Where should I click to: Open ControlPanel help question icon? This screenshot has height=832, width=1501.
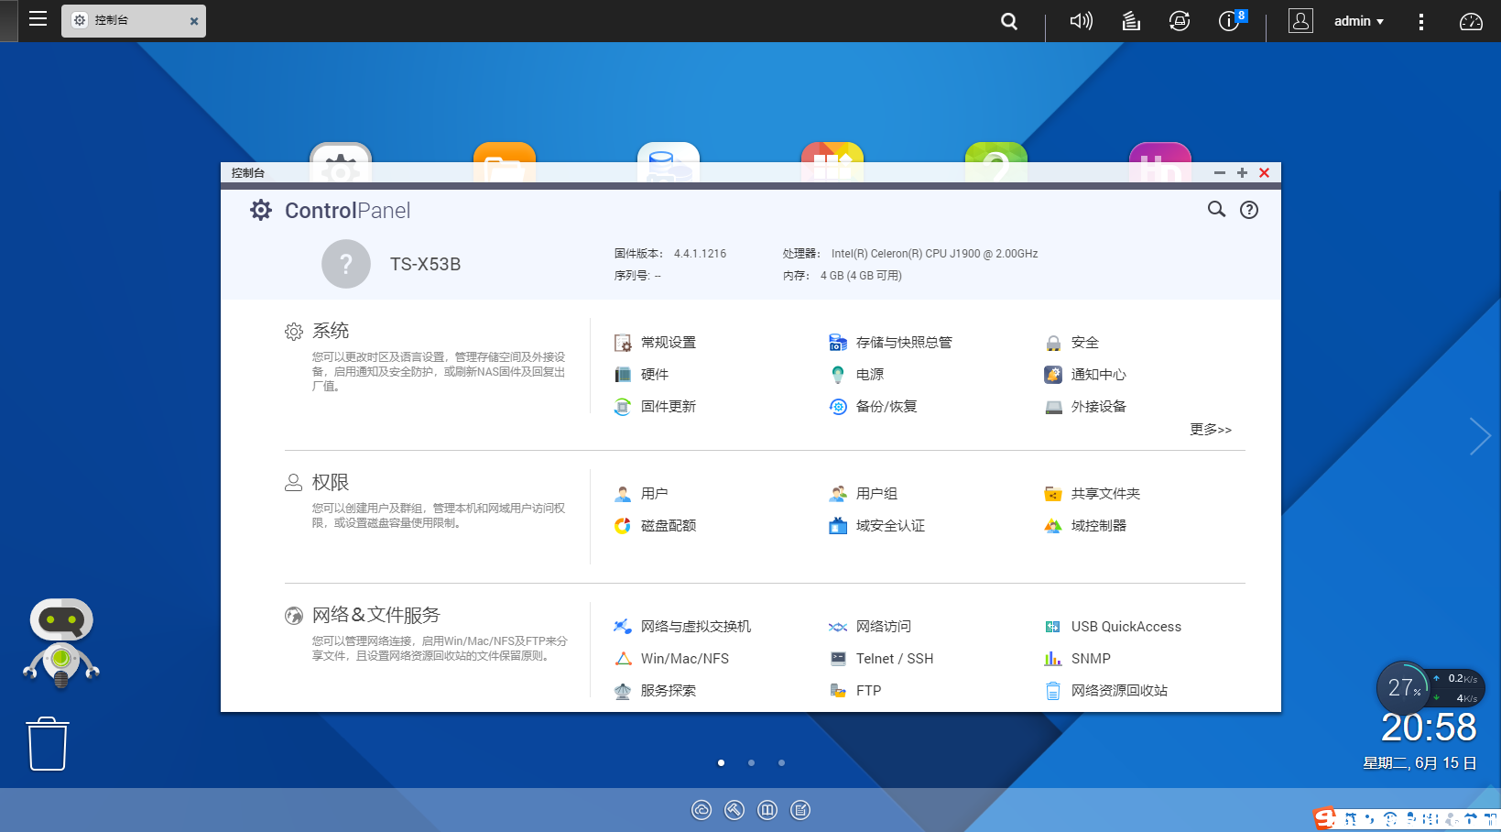(x=1249, y=210)
